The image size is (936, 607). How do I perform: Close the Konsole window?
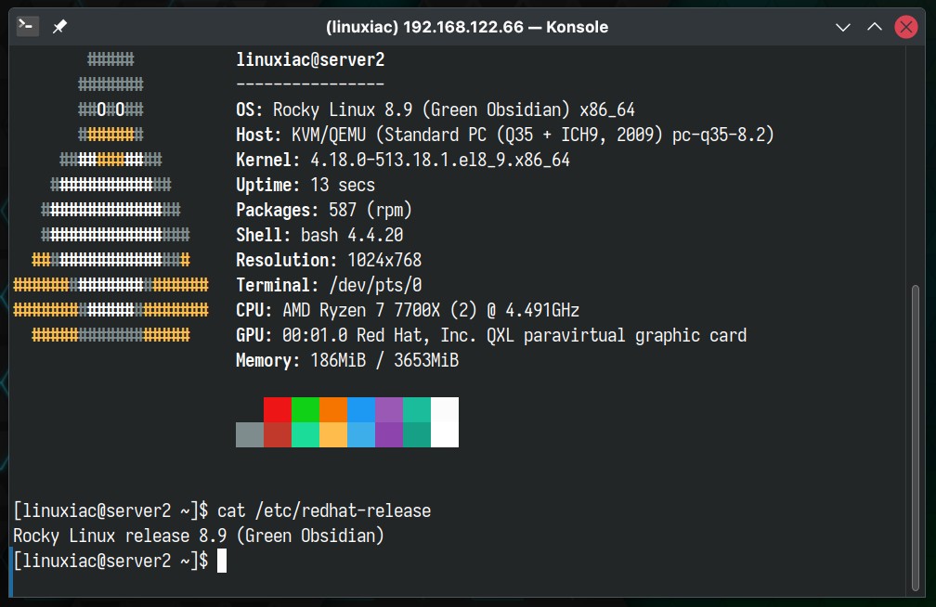point(906,27)
